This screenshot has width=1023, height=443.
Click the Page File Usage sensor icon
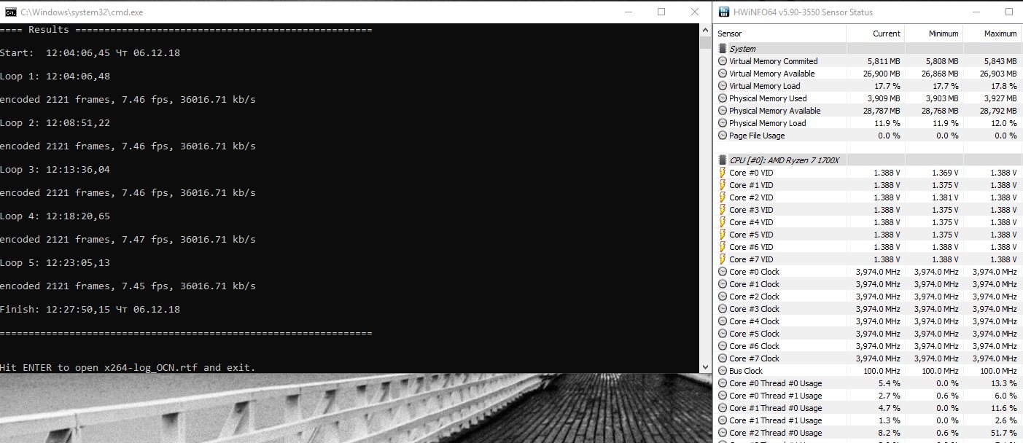[723, 136]
